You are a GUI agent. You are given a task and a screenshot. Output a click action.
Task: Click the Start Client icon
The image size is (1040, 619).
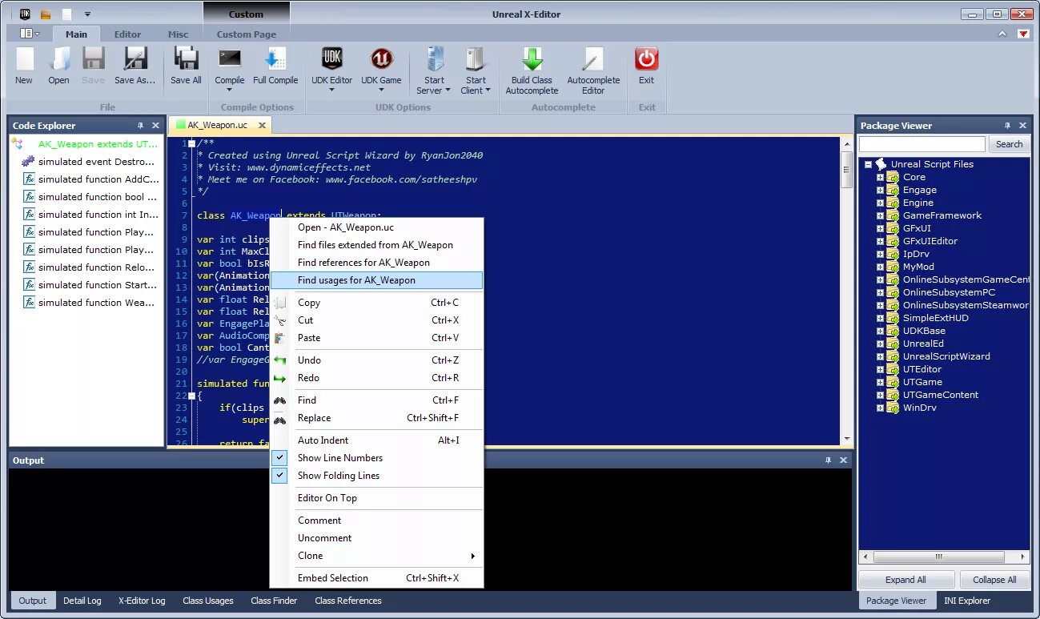pos(476,59)
